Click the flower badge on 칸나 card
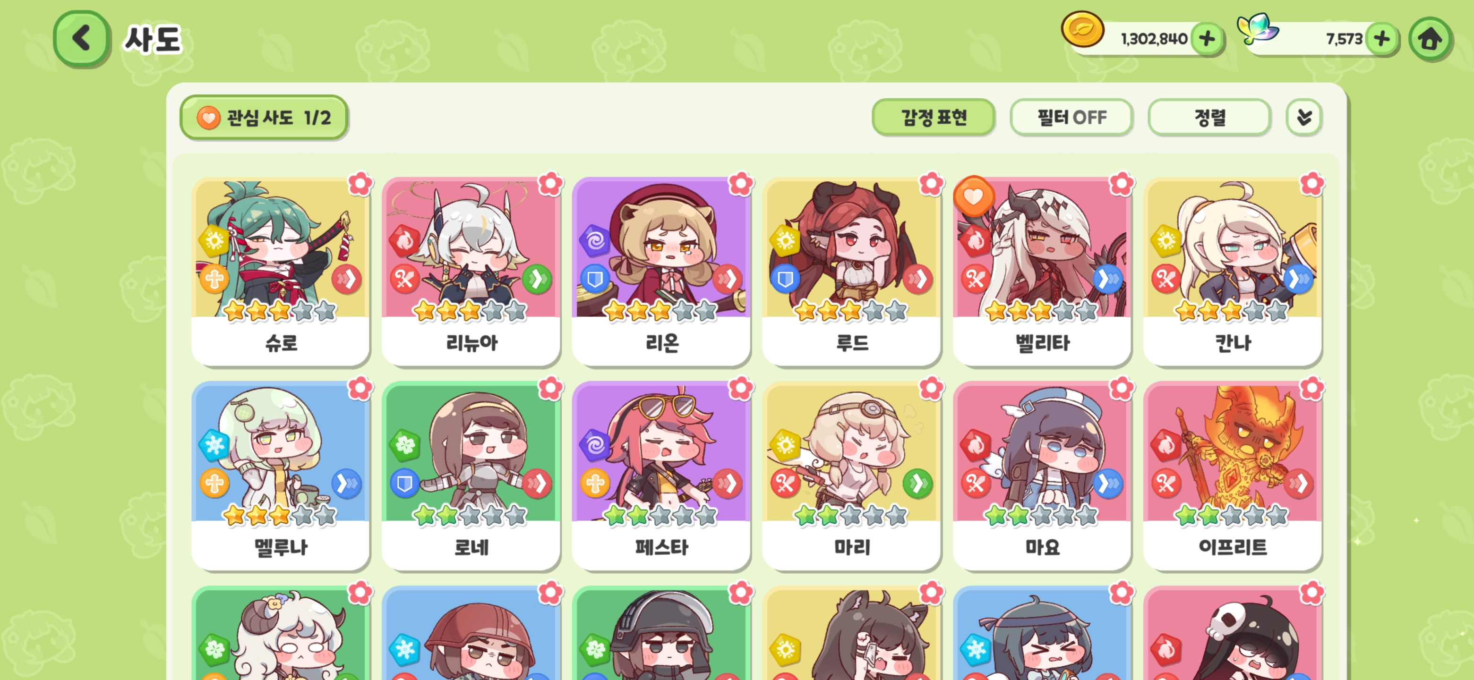Viewport: 1474px width, 680px height. tap(1311, 184)
